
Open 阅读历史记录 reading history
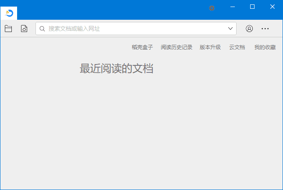(x=177, y=47)
